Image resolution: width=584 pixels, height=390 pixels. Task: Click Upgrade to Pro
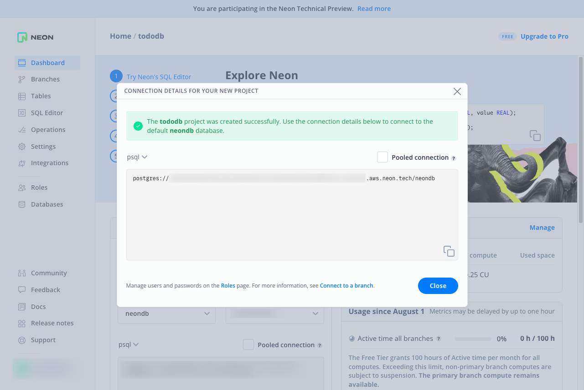[x=544, y=36]
